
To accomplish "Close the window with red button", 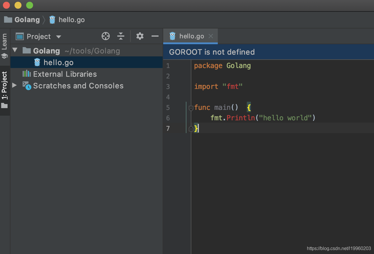I will click(x=6, y=5).
